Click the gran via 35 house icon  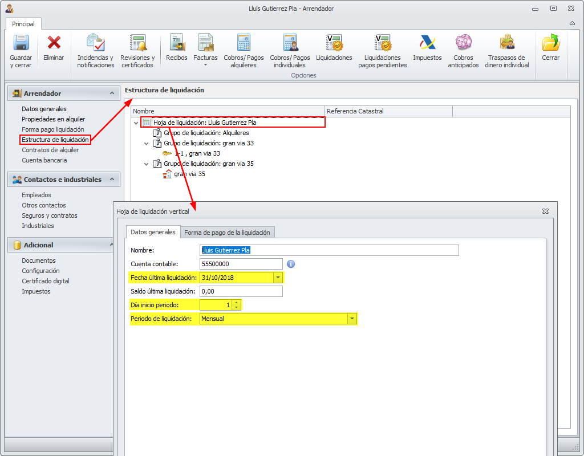(167, 174)
